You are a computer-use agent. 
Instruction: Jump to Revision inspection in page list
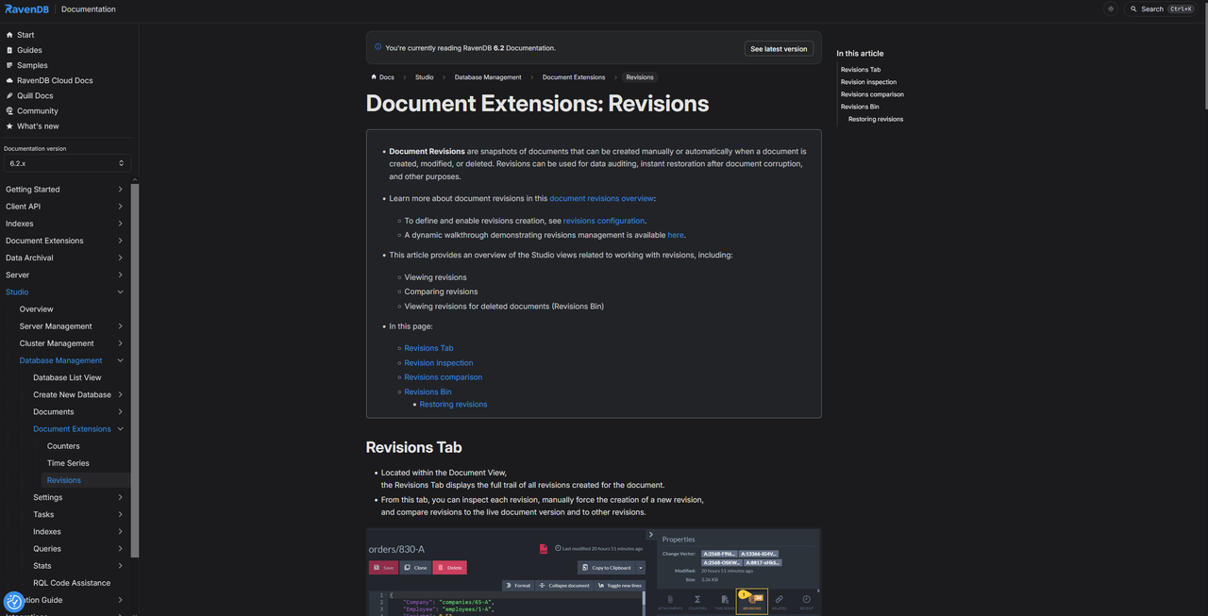pos(439,362)
